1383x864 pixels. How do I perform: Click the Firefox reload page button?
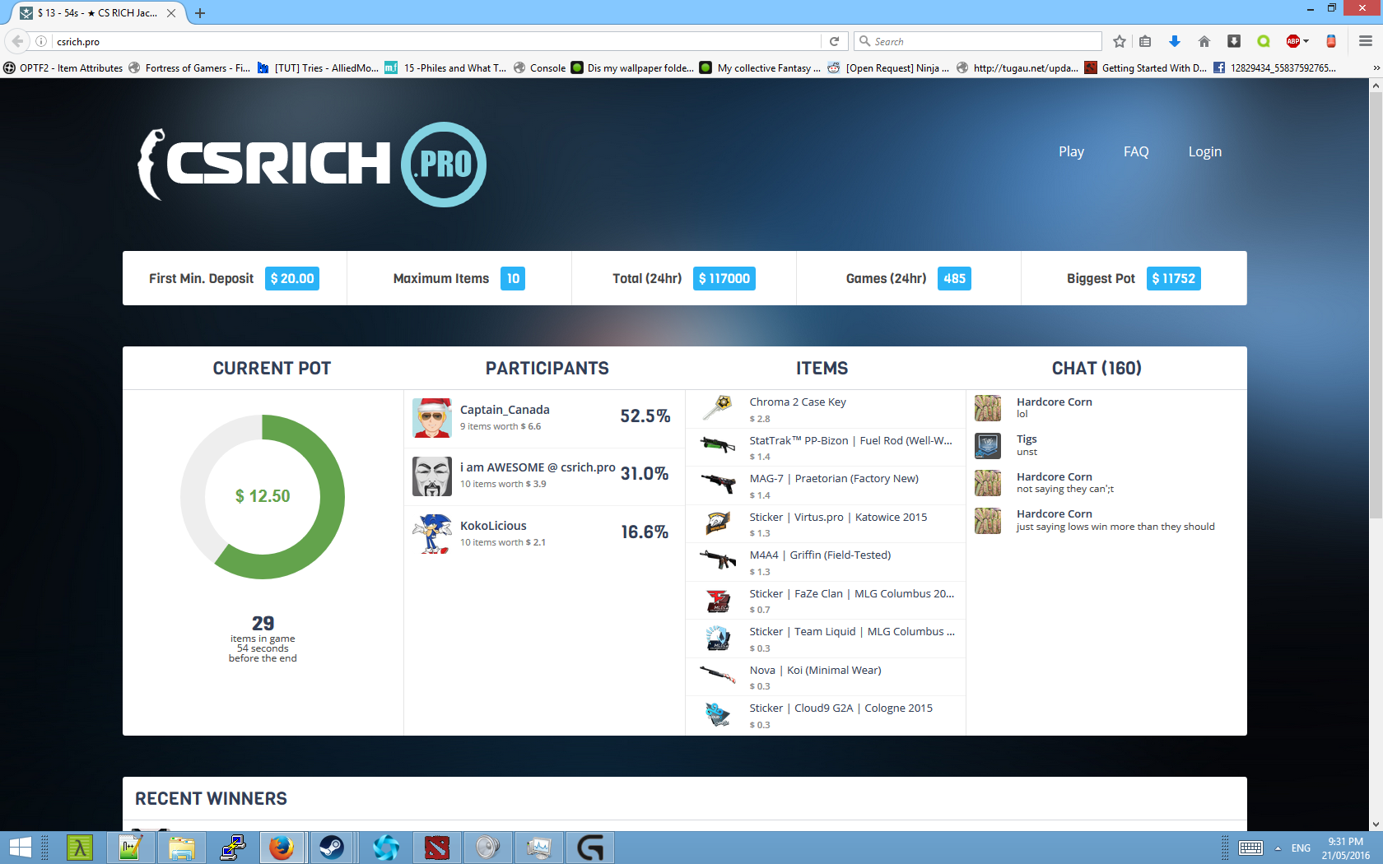[x=834, y=41]
